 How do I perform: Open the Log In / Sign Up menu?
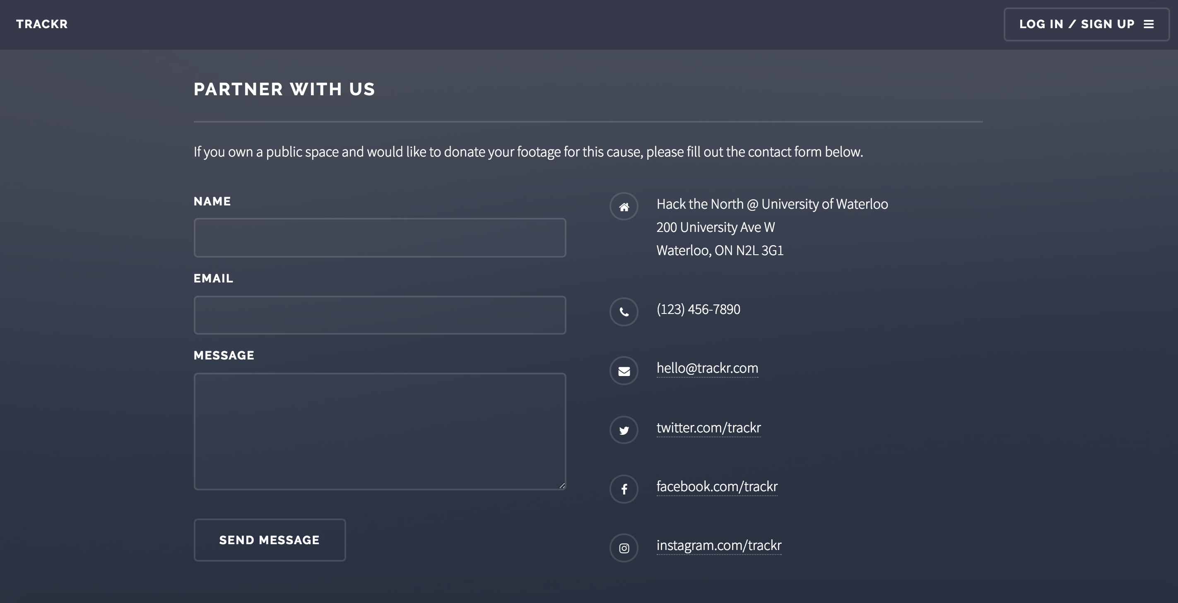pyautogui.click(x=1077, y=24)
